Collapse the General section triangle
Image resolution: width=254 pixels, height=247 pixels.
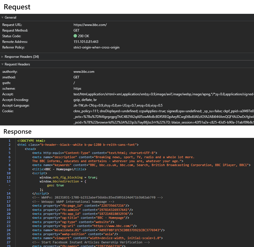click(x=3, y=17)
